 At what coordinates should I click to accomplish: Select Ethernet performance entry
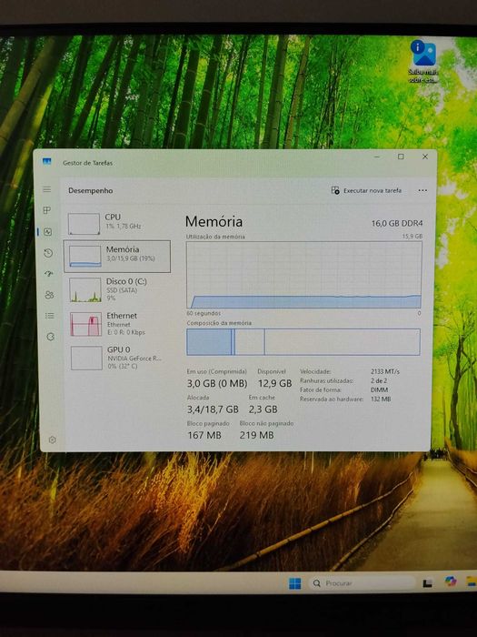coord(118,324)
